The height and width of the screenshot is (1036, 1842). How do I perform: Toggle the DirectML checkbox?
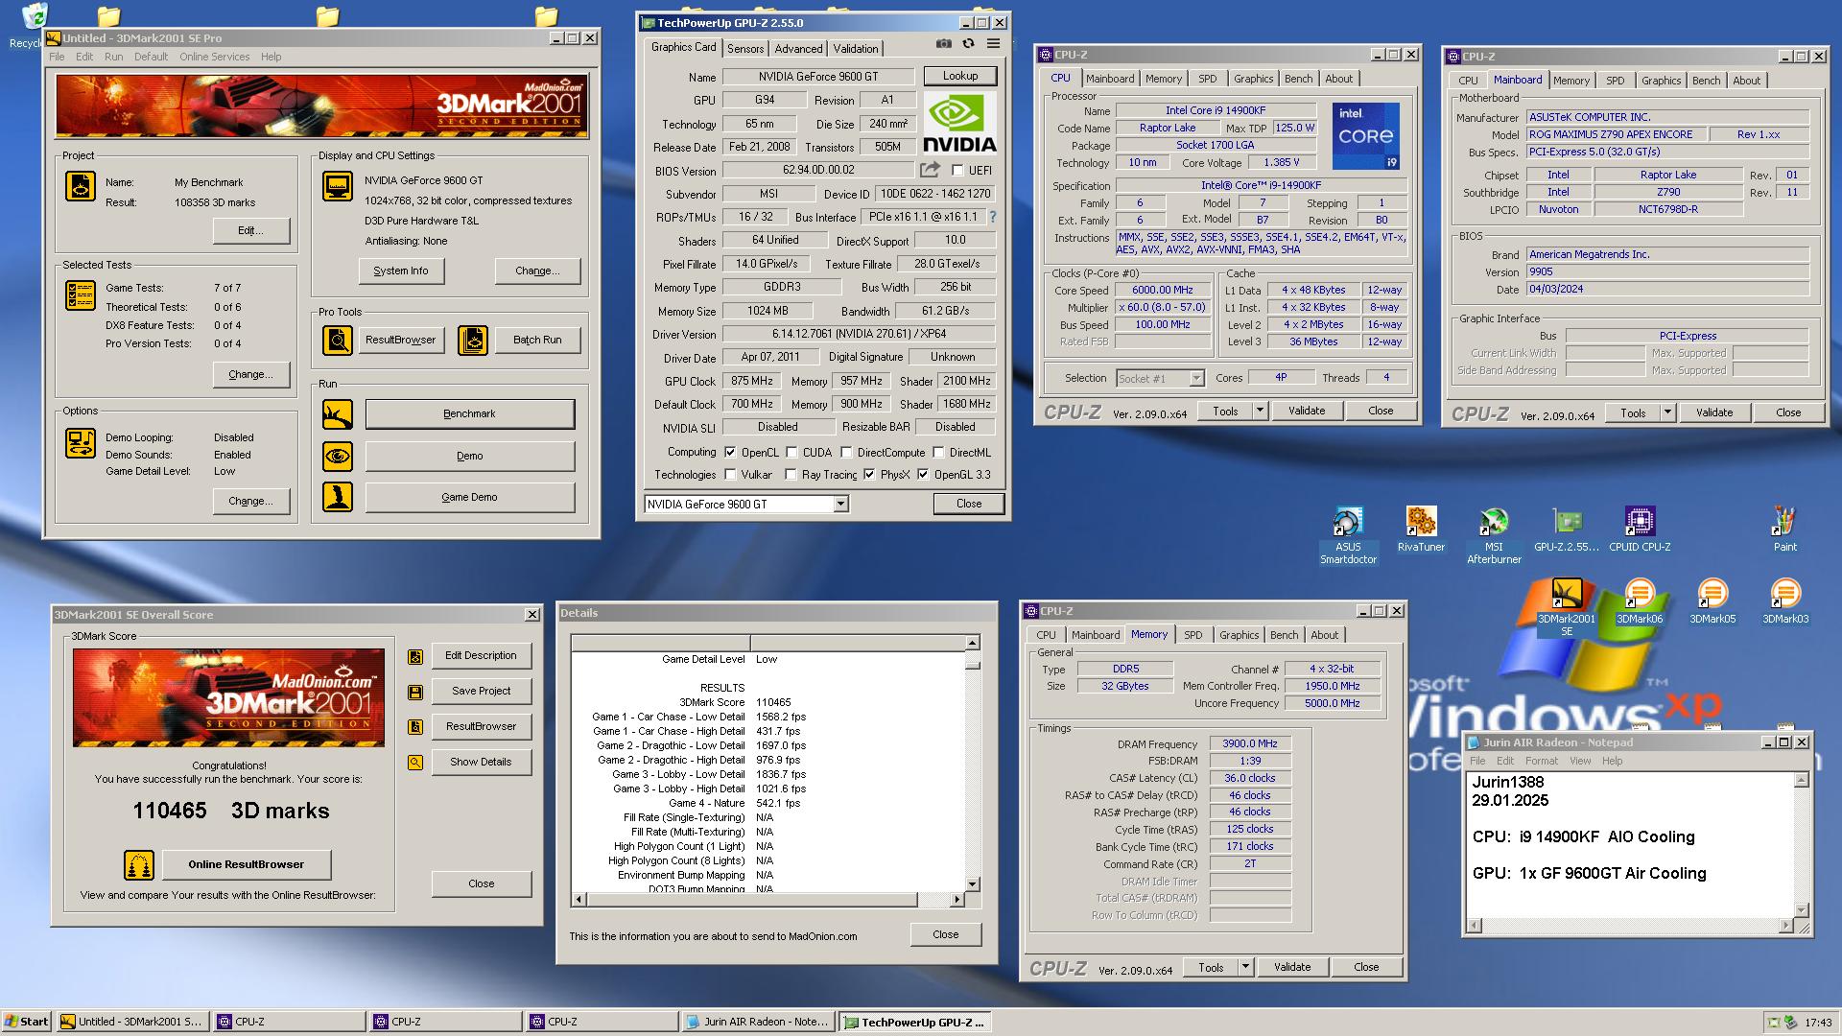938,453
